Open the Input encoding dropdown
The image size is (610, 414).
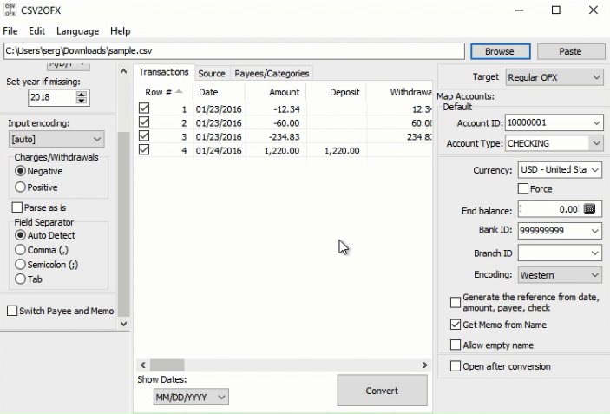(56, 139)
